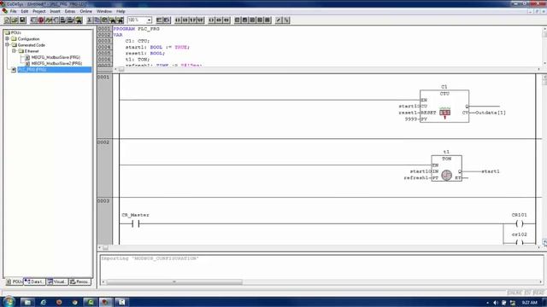
Task: Insert a parallel contact using toolbar icon
Action: (193, 20)
